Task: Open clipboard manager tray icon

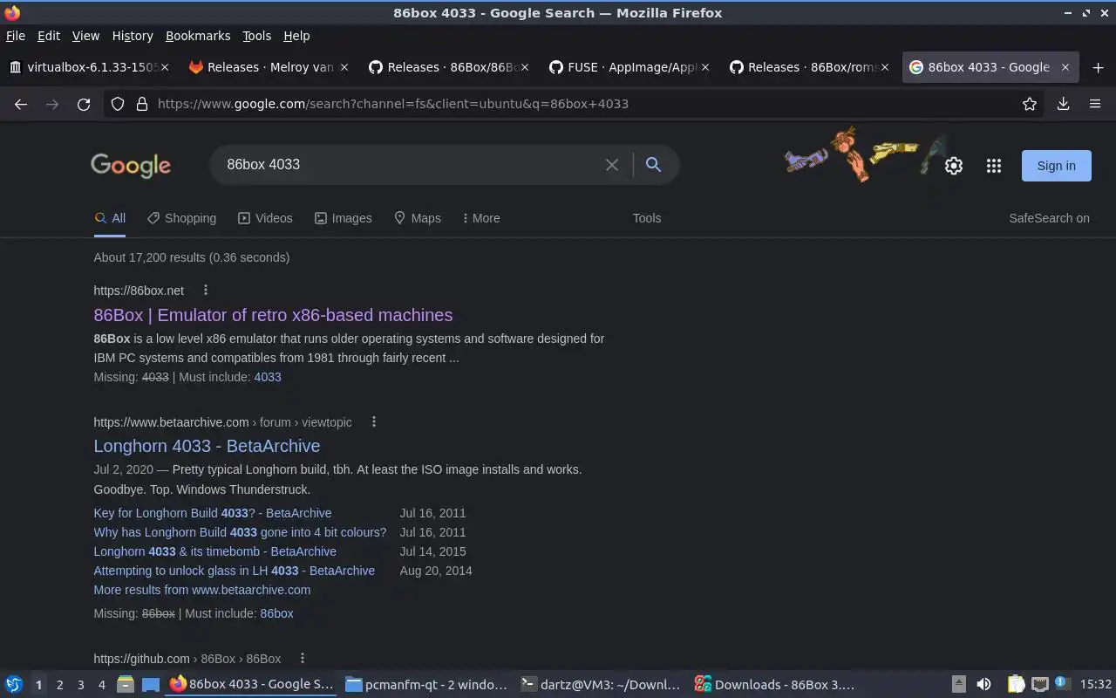Action: 1016,685
